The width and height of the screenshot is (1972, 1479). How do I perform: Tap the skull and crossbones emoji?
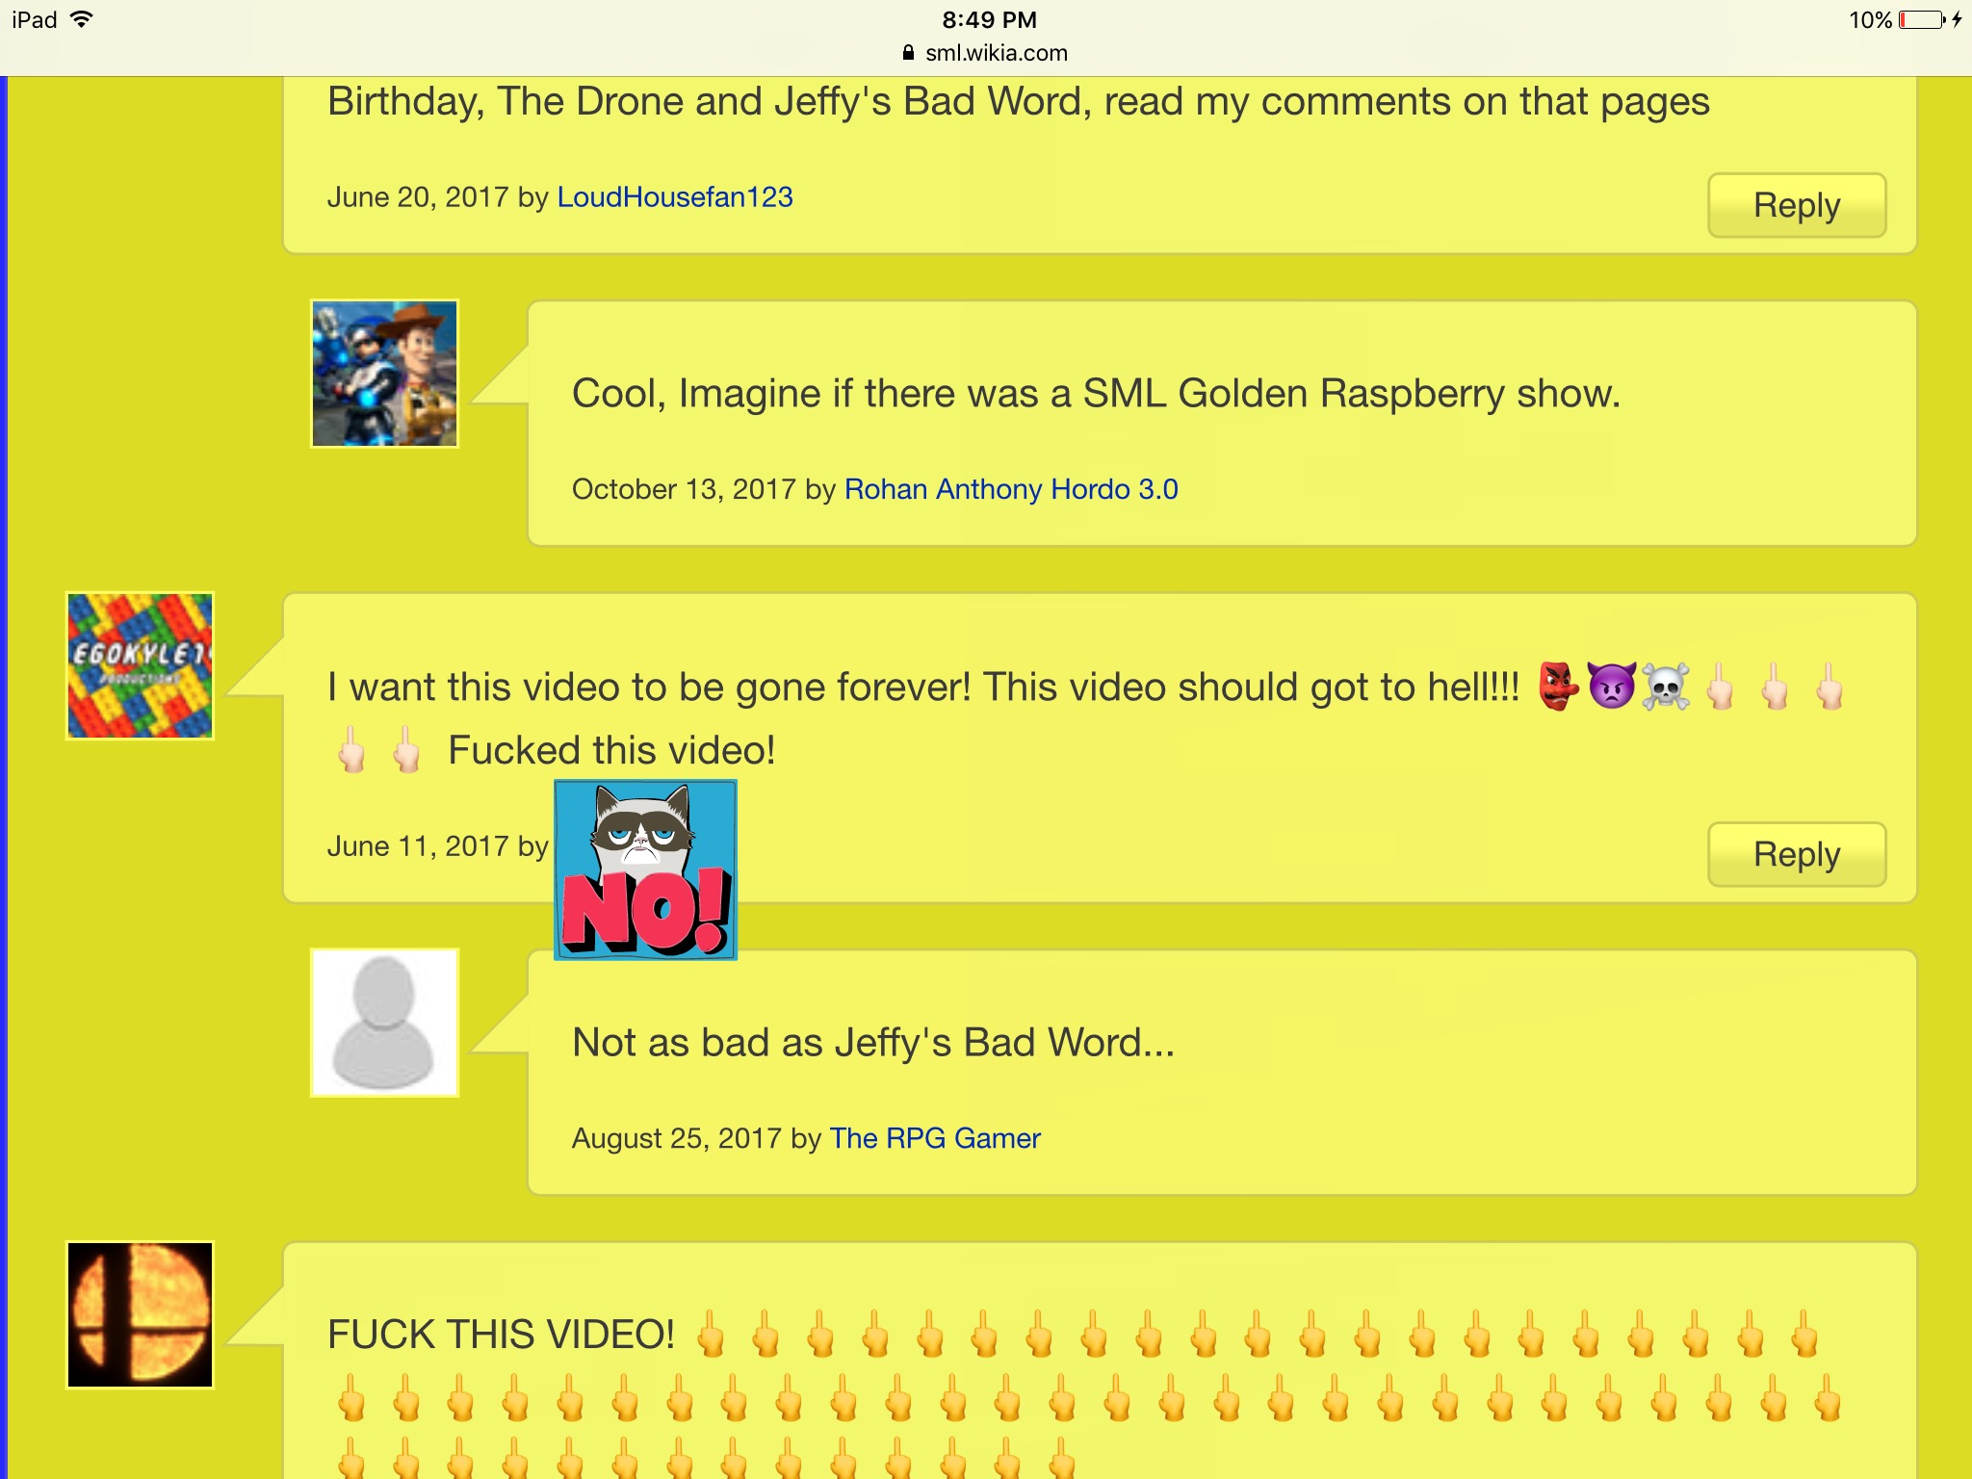pyautogui.click(x=1666, y=687)
